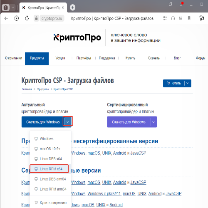Open Android link under несертифицированные версии
Image resolution: width=208 pixels, height=208 pixels.
(119, 153)
